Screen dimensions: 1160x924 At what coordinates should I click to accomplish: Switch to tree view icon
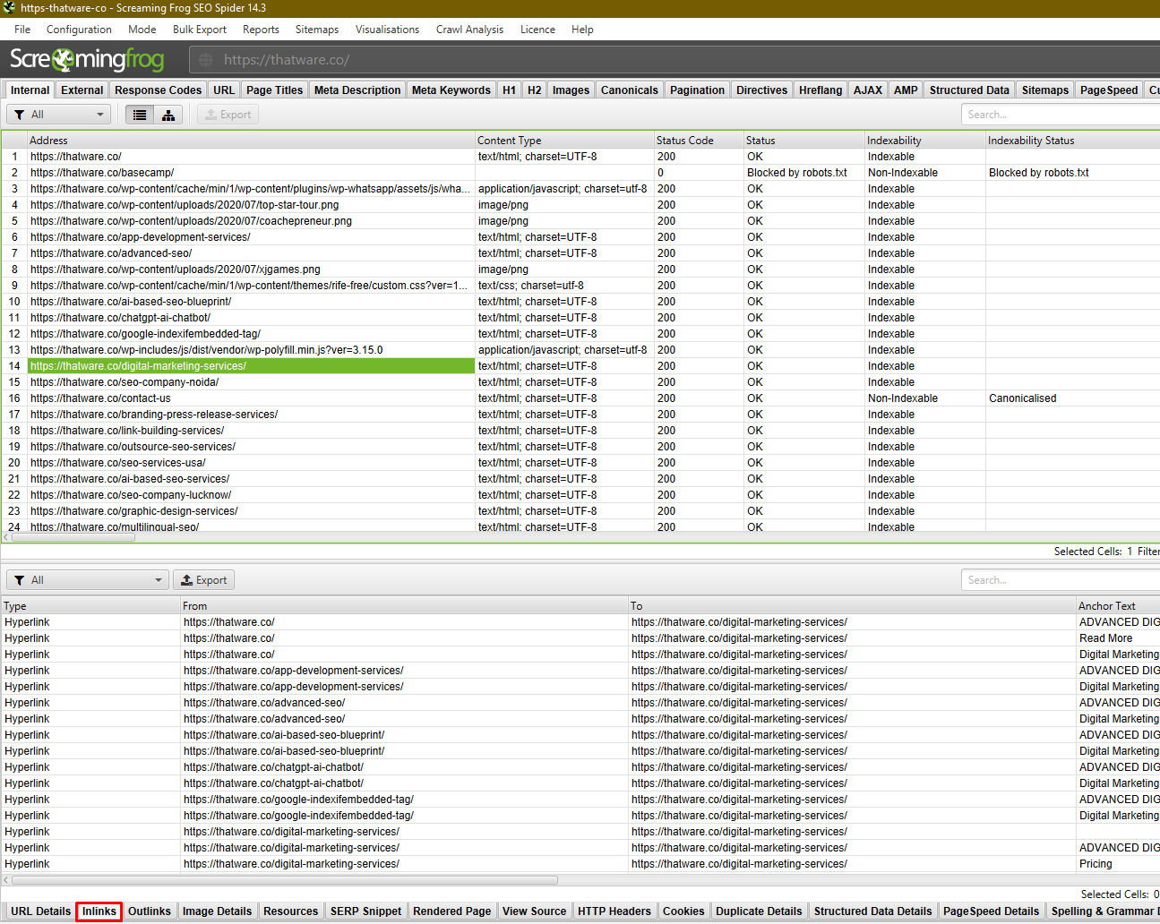pyautogui.click(x=168, y=115)
